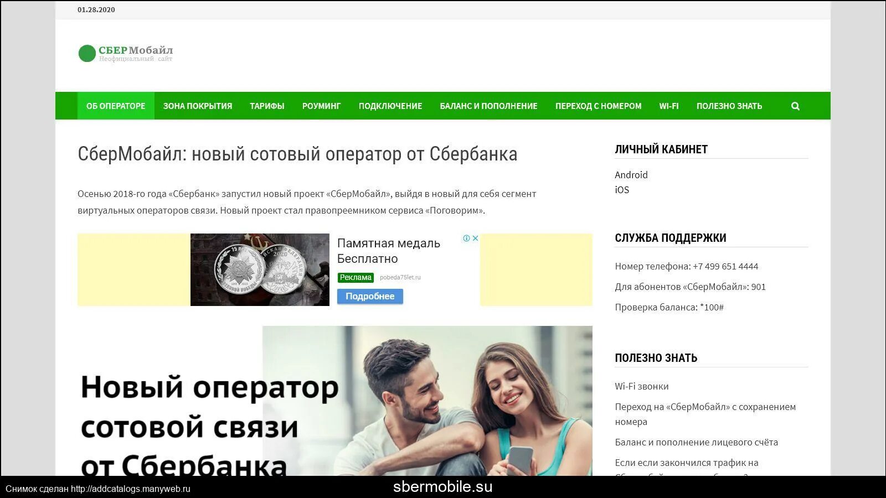Close the ad with the X icon
Viewport: 886px width, 498px height.
475,238
